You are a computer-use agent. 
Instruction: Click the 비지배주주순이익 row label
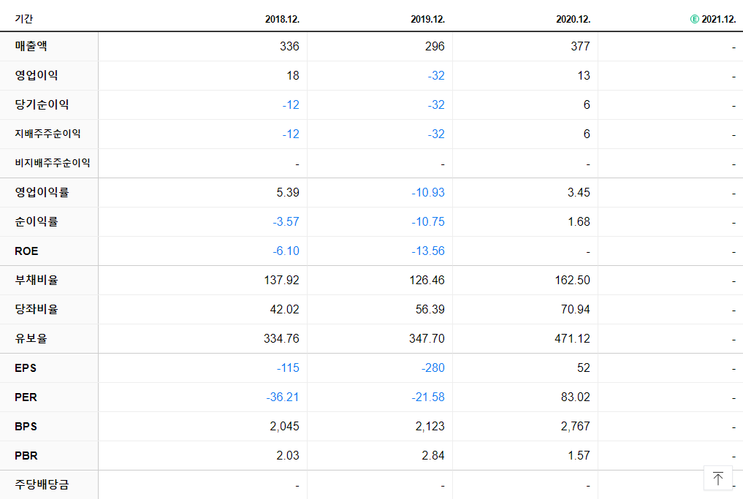52,163
